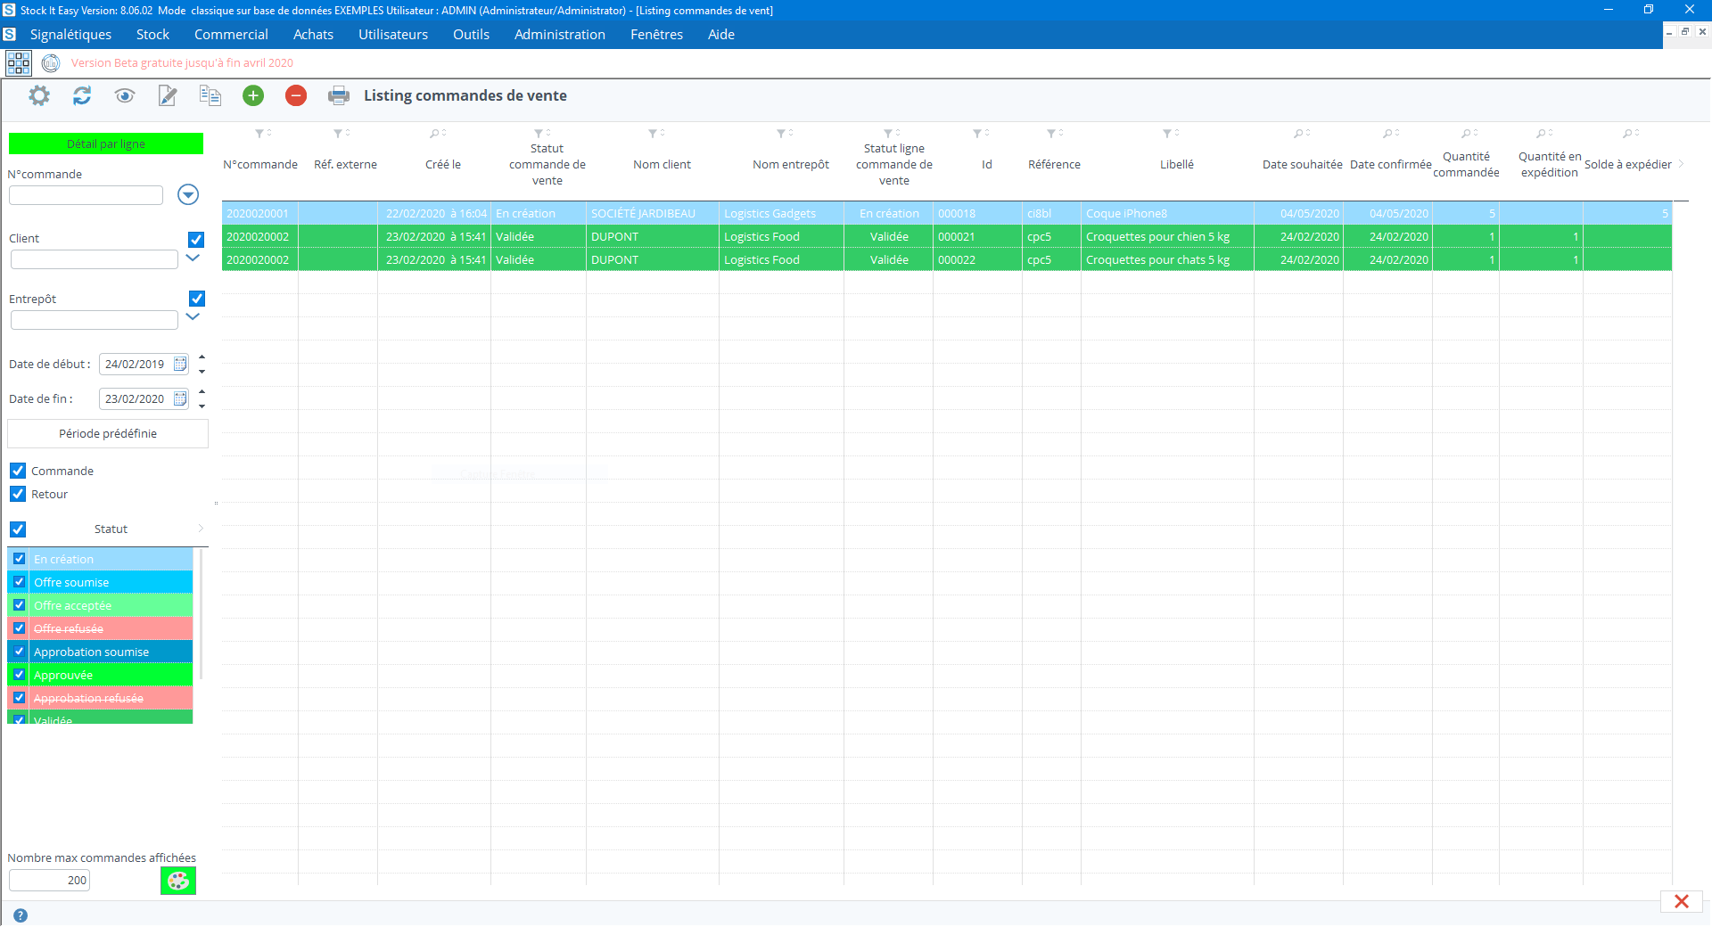Image resolution: width=1712 pixels, height=927 pixels.
Task: Toggle the Retour checkbox
Action: click(x=18, y=494)
